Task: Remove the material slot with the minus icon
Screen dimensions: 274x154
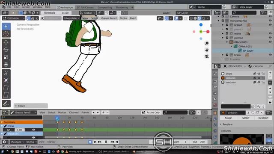Action: click(x=270, y=77)
